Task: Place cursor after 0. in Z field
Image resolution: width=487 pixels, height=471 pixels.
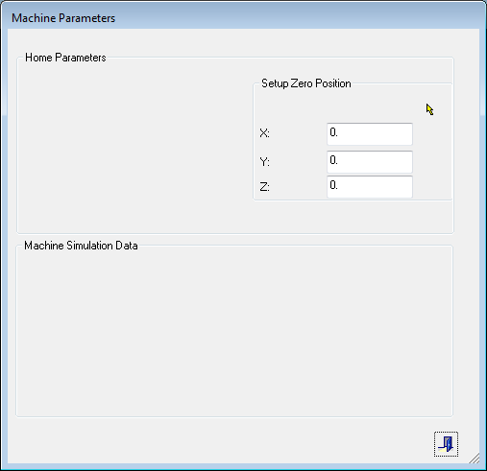Action: pos(339,185)
